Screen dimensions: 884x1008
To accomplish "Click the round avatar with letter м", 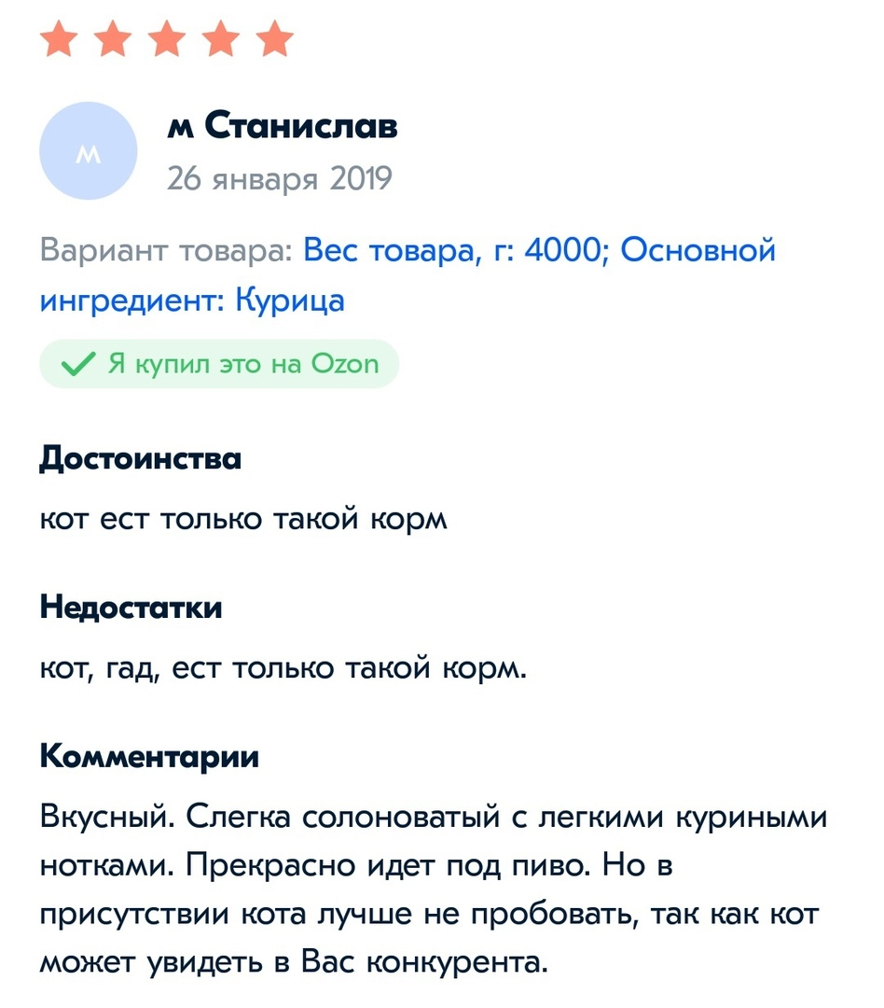I will pyautogui.click(x=89, y=151).
